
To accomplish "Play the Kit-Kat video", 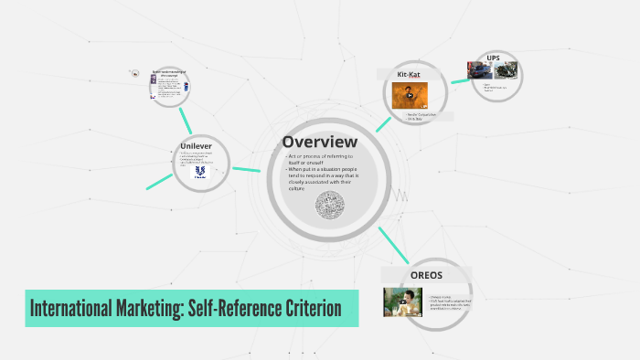I will [410, 96].
